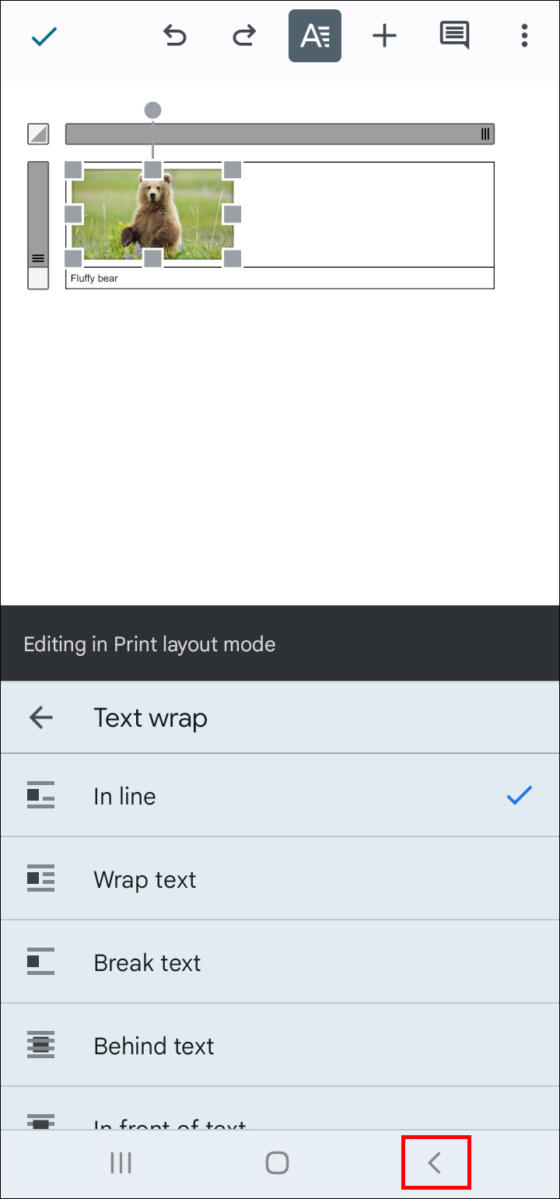This screenshot has width=560, height=1199.
Task: Open the insert plus menu
Action: [384, 36]
